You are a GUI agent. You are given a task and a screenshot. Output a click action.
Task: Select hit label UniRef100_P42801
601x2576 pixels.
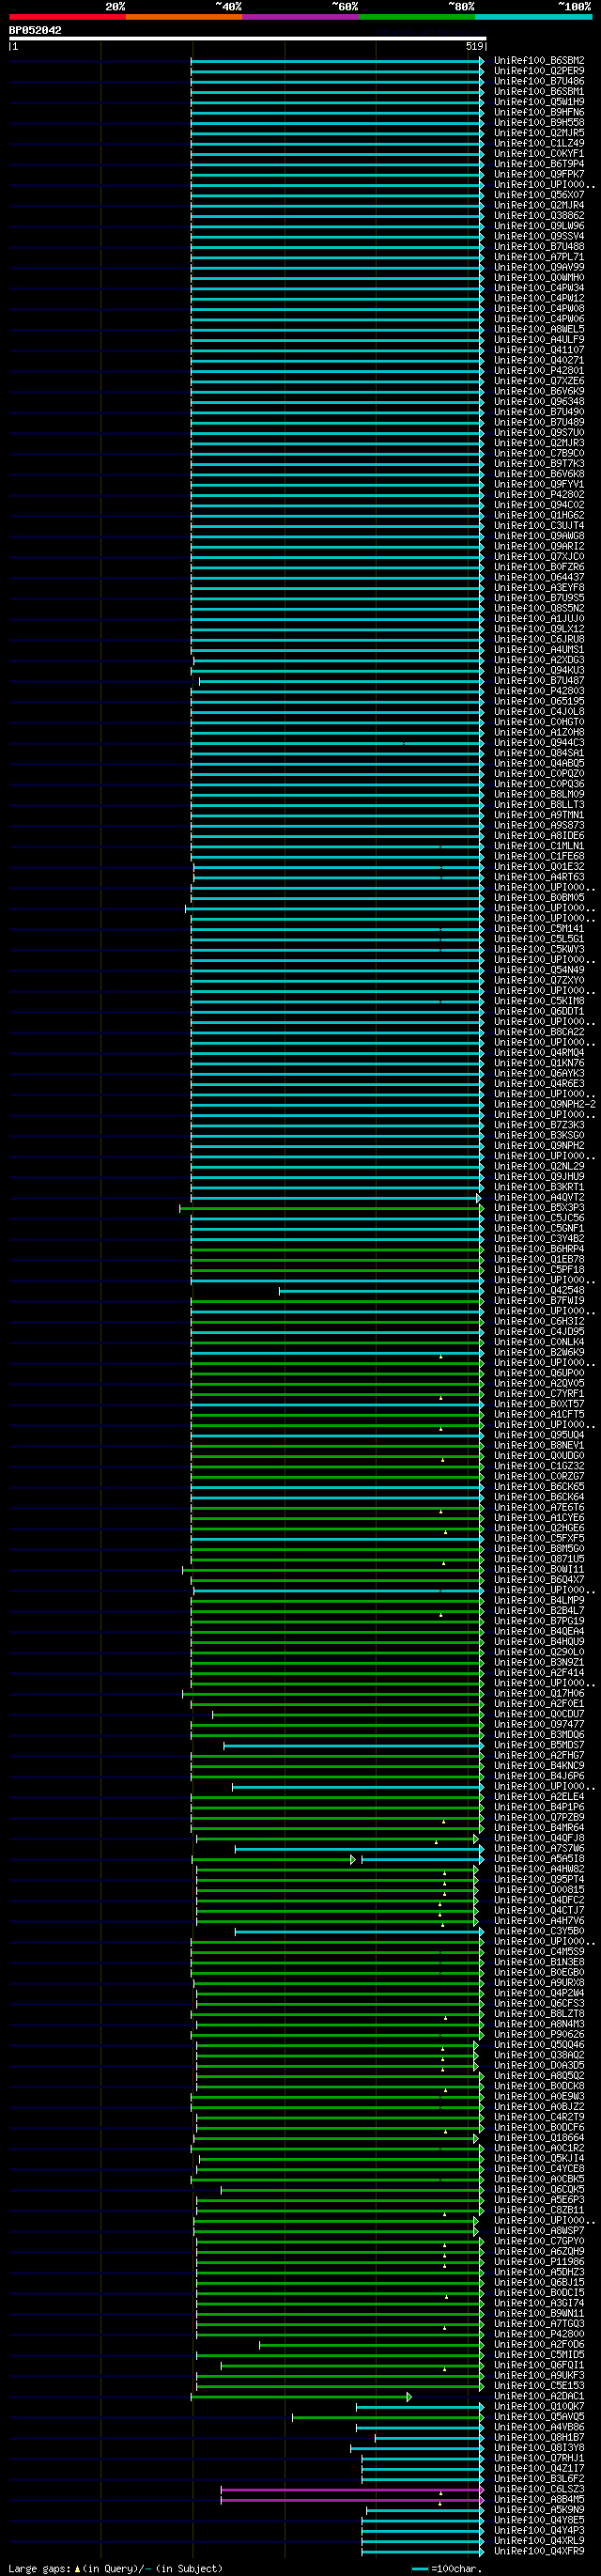(539, 371)
